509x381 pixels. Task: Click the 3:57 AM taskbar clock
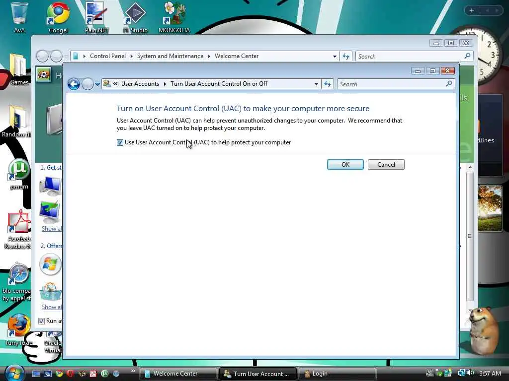tap(490, 374)
